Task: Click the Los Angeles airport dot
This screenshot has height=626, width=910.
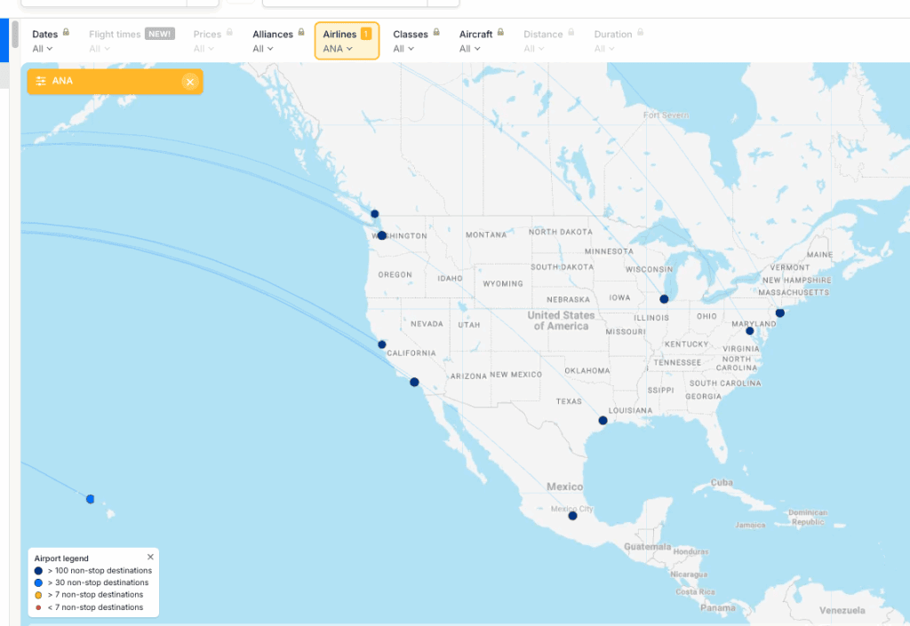Action: tap(414, 382)
